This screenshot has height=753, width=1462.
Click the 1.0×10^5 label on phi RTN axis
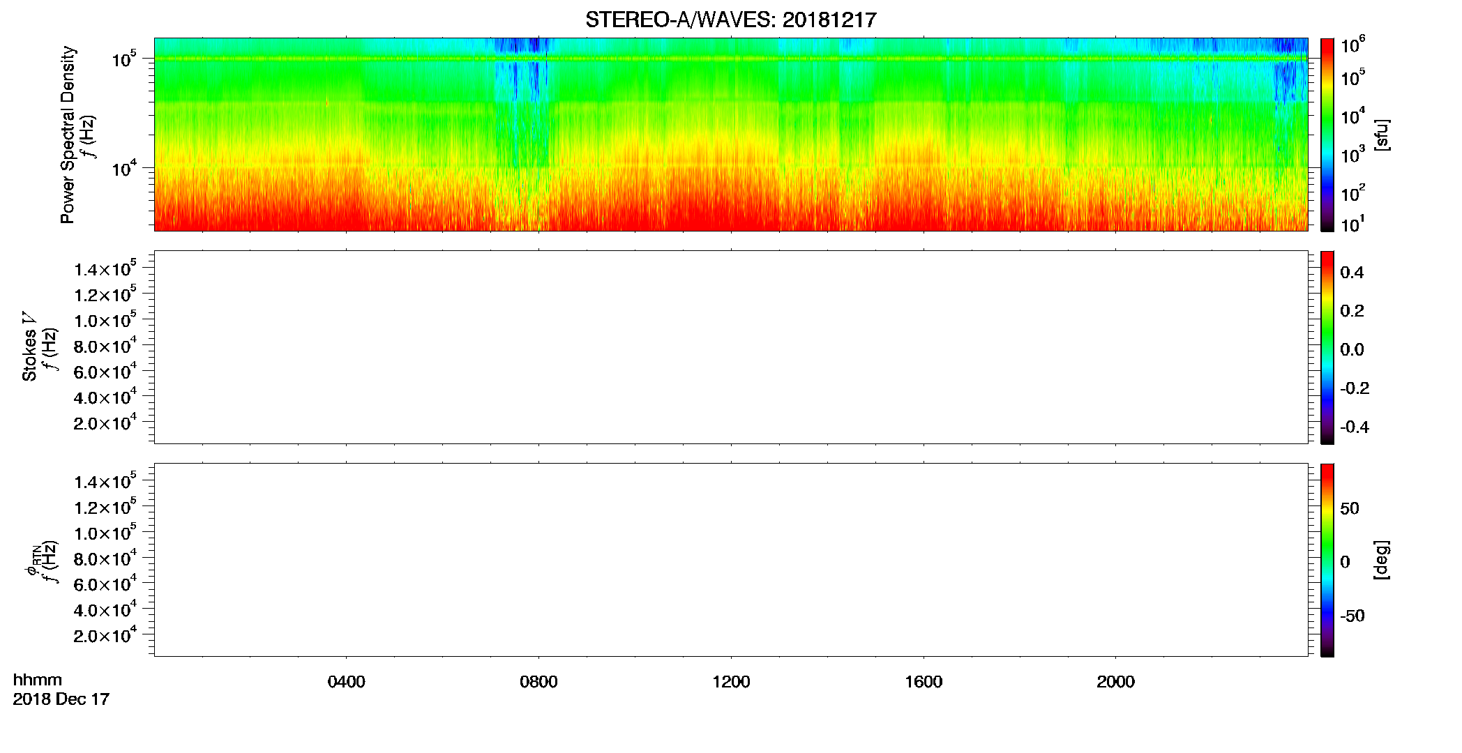pyautogui.click(x=105, y=532)
